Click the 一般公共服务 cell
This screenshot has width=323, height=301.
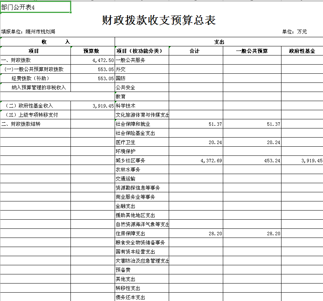pyautogui.click(x=142, y=60)
